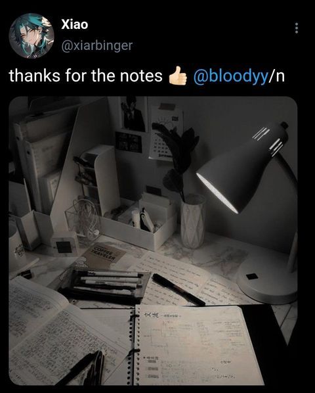The width and height of the screenshot is (315, 393).
Task: Click the black pen on notes
Action: (178, 290)
